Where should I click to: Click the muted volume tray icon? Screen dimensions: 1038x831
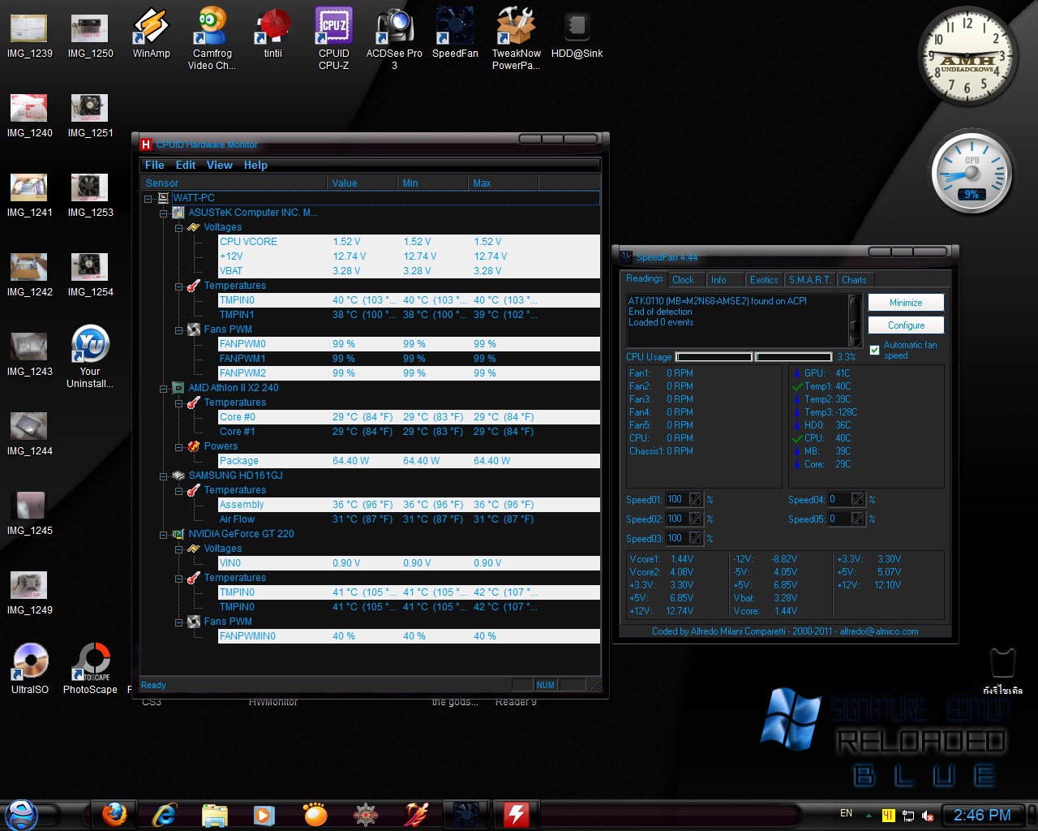click(x=928, y=816)
